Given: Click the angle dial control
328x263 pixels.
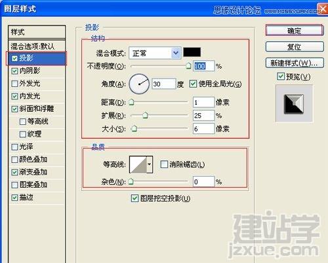Looking at the screenshot, I should 139,84.
